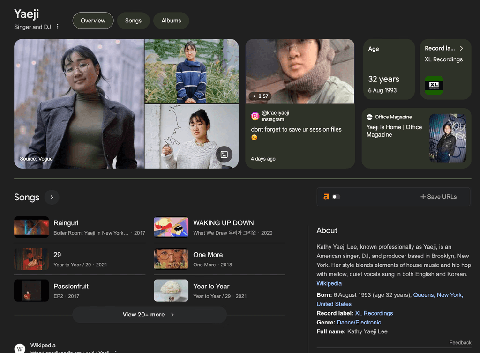
Task: Play the 2:57 Instagram video
Action: coord(260,96)
